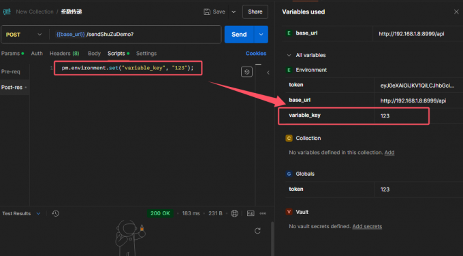Open the Save options dropdown arrow
Image resolution: width=463 pixels, height=256 pixels.
point(234,12)
